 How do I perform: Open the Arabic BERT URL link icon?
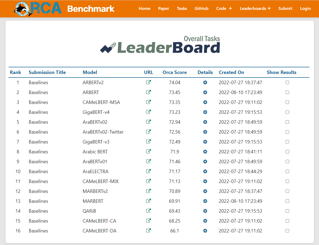[149, 151]
